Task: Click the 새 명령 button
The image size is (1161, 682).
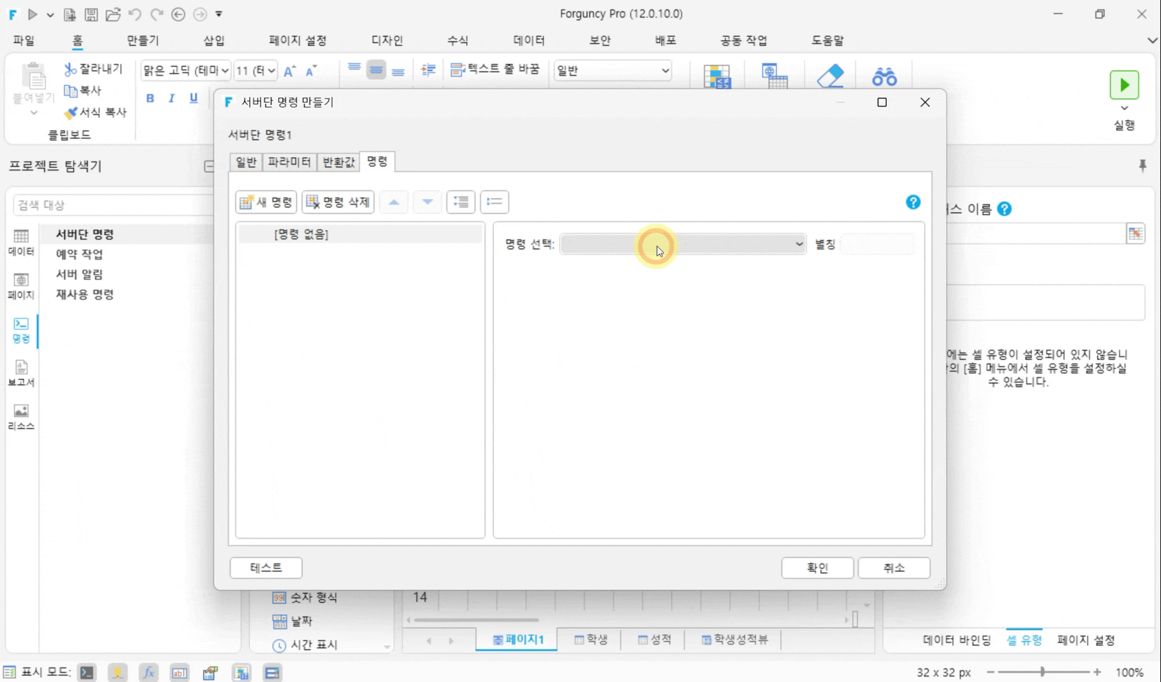Action: 266,202
